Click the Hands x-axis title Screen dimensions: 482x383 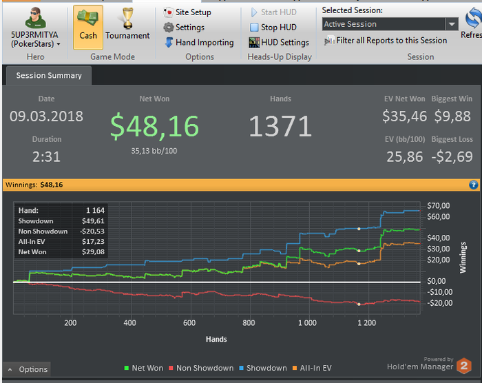(216, 340)
